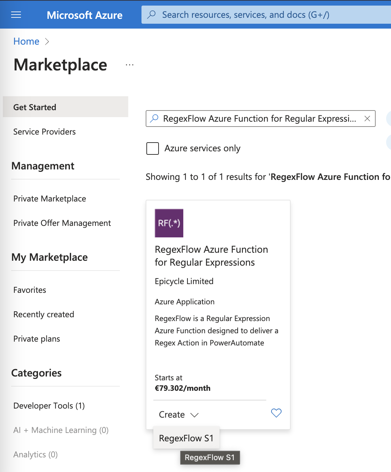Click the magnifier icon in marketplace search
The height and width of the screenshot is (472, 391).
[154, 119]
